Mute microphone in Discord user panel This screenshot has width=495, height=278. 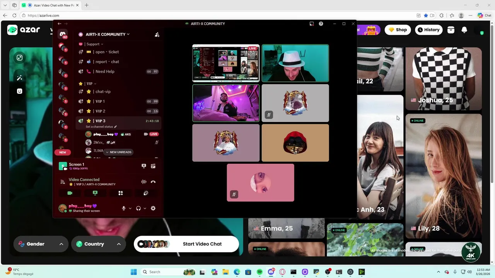point(124,208)
